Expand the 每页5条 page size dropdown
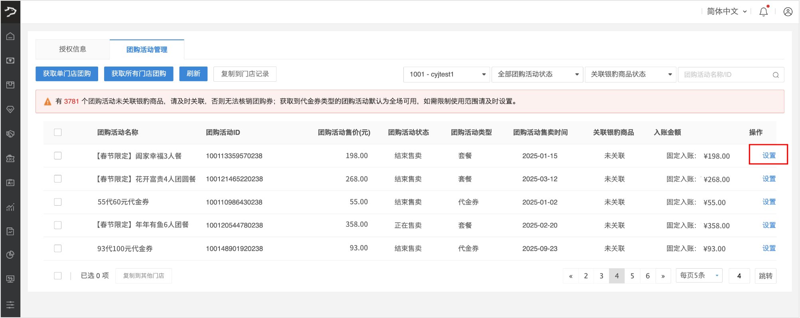The height and width of the screenshot is (318, 800). (x=699, y=275)
